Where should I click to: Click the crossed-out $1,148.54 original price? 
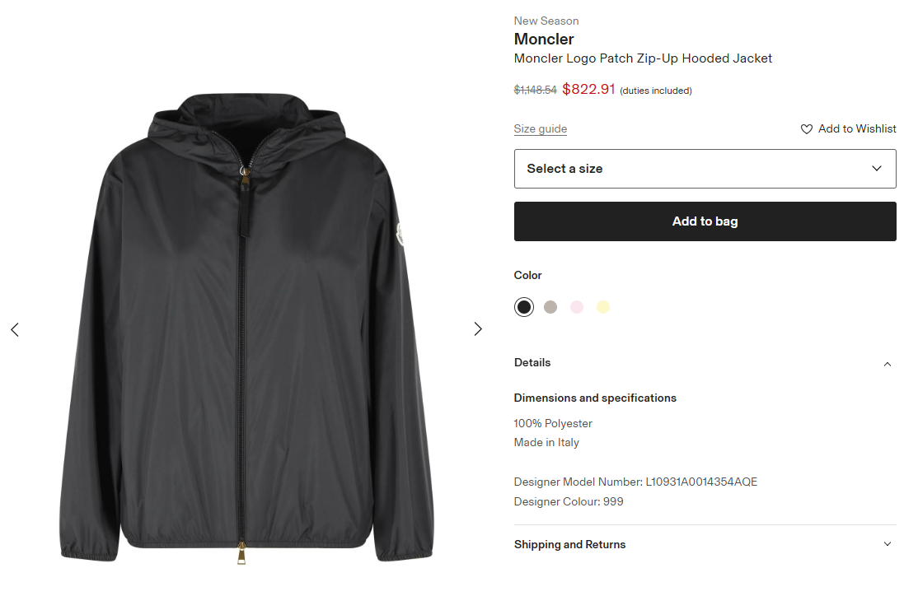click(x=535, y=91)
